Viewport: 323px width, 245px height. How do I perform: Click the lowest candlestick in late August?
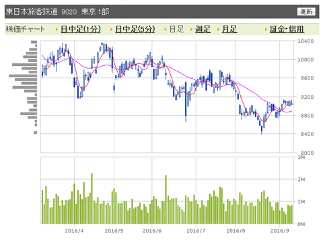(x=262, y=130)
